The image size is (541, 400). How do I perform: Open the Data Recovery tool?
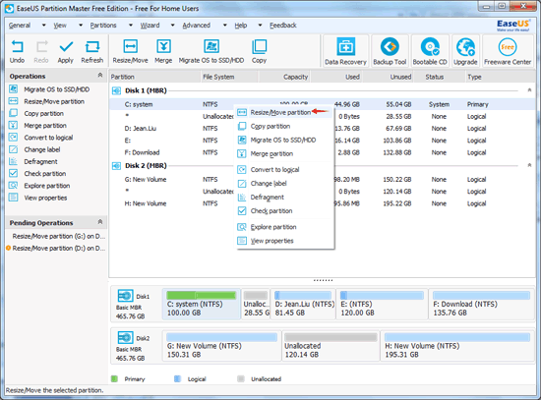[x=345, y=51]
